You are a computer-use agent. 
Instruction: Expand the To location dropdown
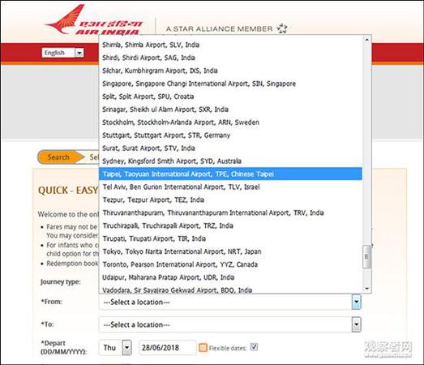pos(357,324)
